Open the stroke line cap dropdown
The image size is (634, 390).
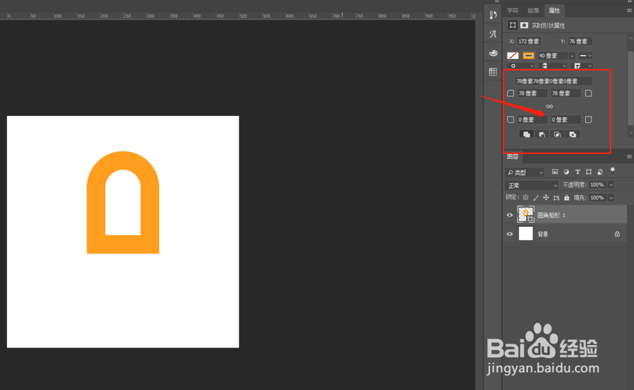coord(553,66)
